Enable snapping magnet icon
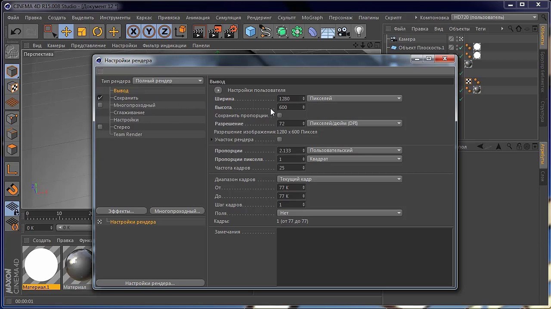This screenshot has height=309, width=551. tap(12, 189)
